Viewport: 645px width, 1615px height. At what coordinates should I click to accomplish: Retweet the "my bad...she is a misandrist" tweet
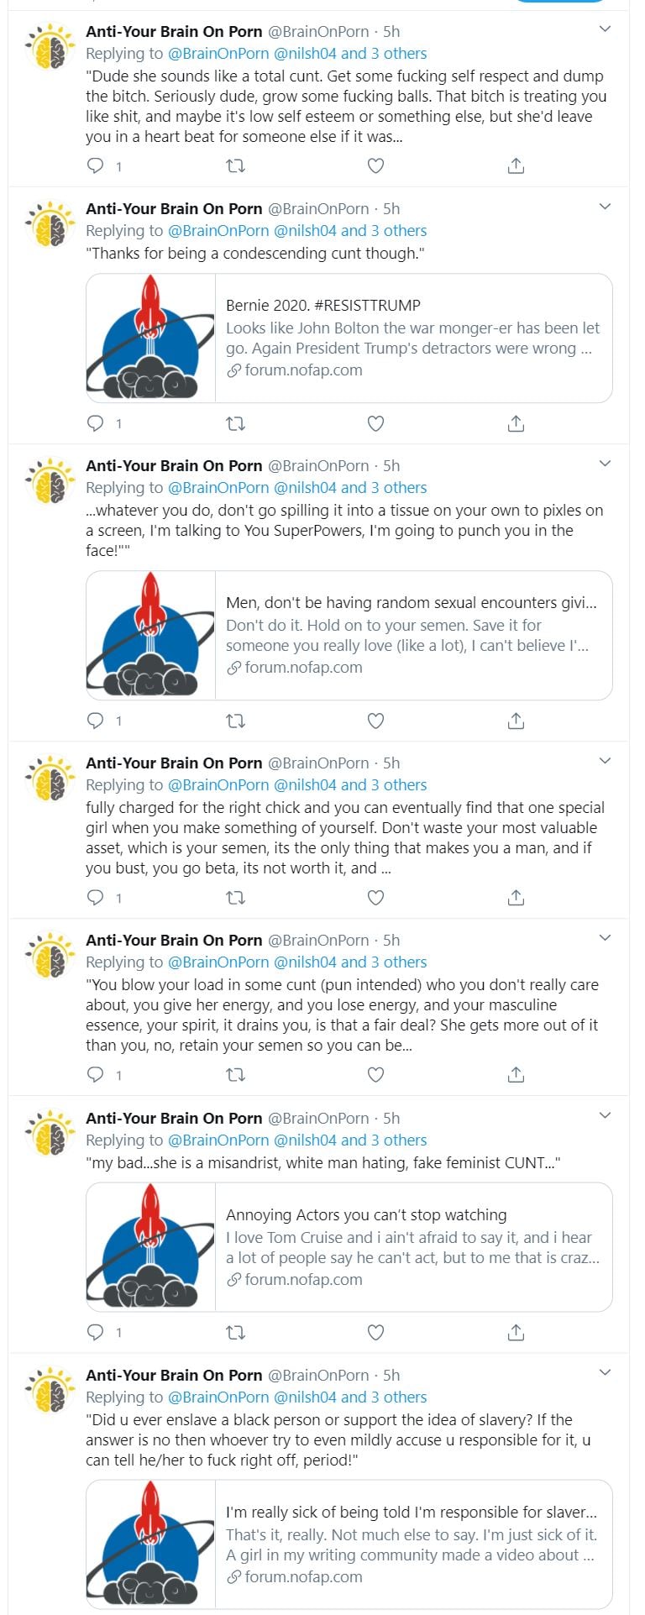[236, 1332]
